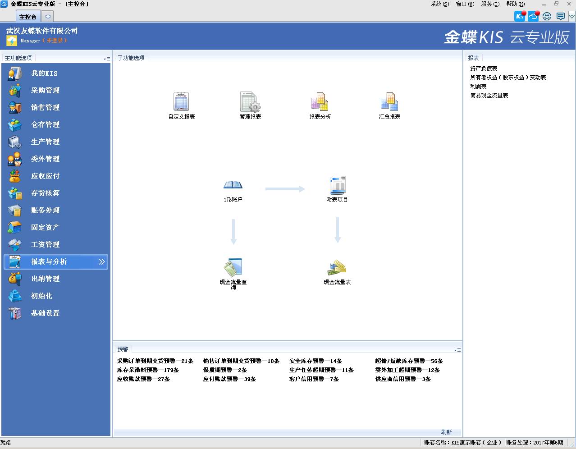
Task: Click 账套名称 status bar entry
Action: [462, 443]
